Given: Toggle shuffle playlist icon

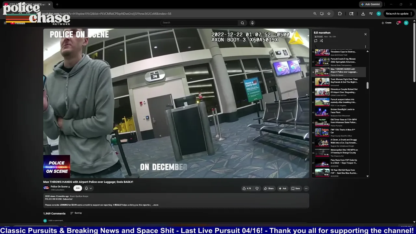Looking at the screenshot, I should click(x=321, y=41).
